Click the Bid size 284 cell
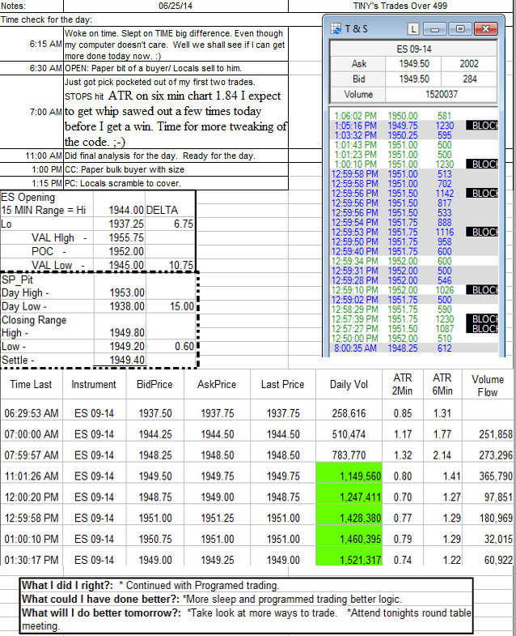This screenshot has height=636, width=516. 469,79
